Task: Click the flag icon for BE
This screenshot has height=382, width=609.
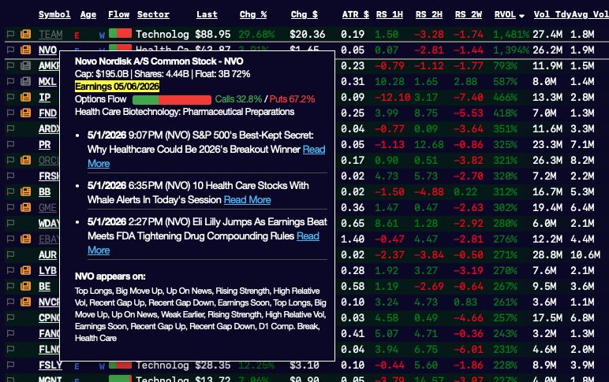Action: click(x=10, y=286)
